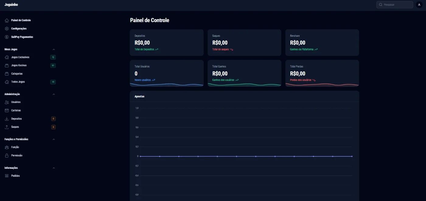Viewport: 426px width, 201px height.
Task: Click the Joguinho logo link
Action: pyautogui.click(x=11, y=5)
